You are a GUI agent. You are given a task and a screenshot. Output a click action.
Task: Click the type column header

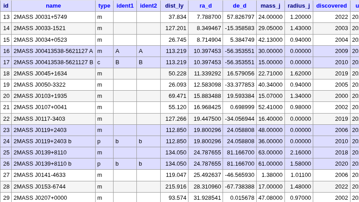(x=104, y=6)
